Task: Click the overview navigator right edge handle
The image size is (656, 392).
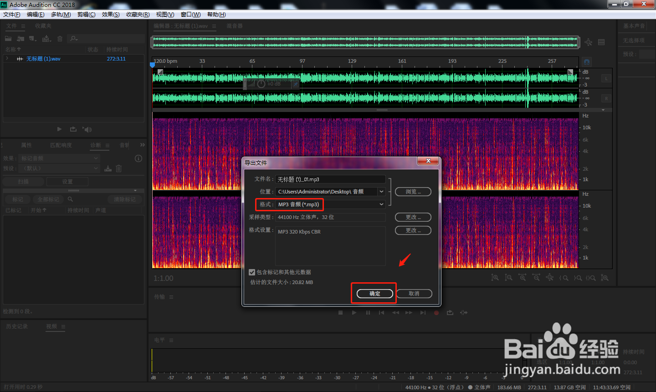Action: pos(579,42)
